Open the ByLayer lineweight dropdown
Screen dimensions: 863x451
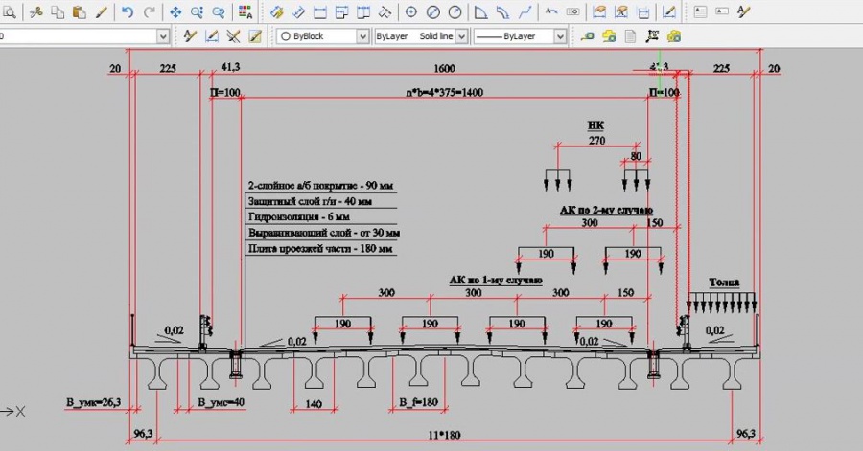520,36
